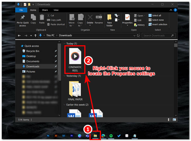Open Desktop in the sidebar
The width and height of the screenshot is (191, 141).
coord(31,56)
